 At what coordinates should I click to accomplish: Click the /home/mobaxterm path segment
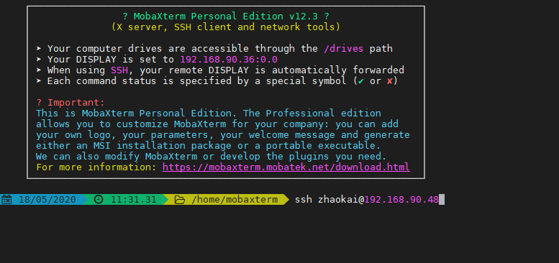click(235, 200)
